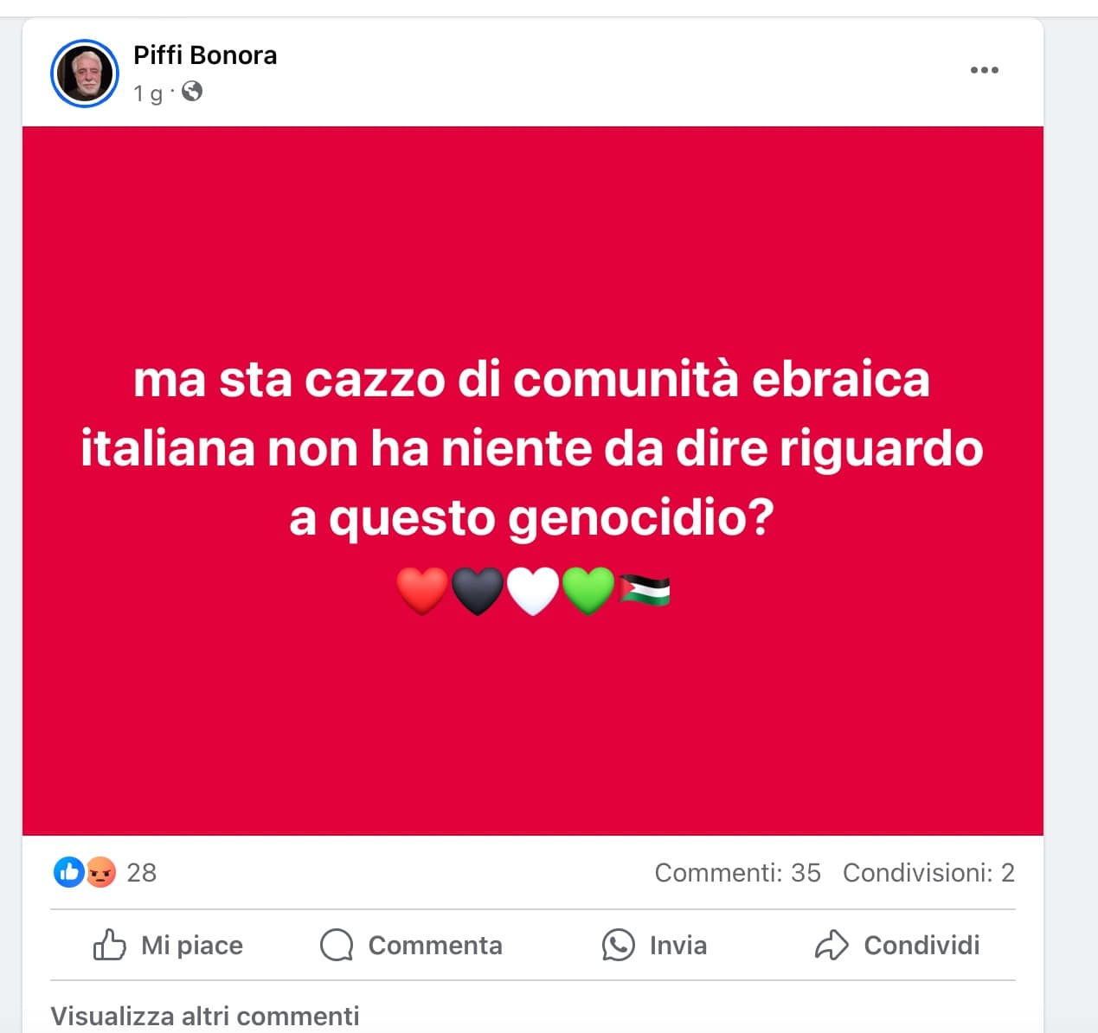The width and height of the screenshot is (1098, 1033).
Task: View the 28 reactions count list
Action: 142,872
